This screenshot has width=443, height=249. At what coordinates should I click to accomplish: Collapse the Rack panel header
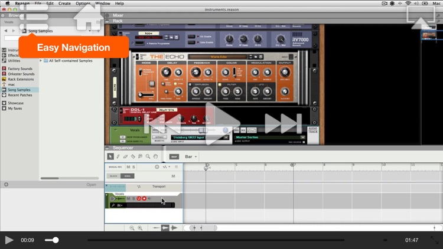point(108,21)
